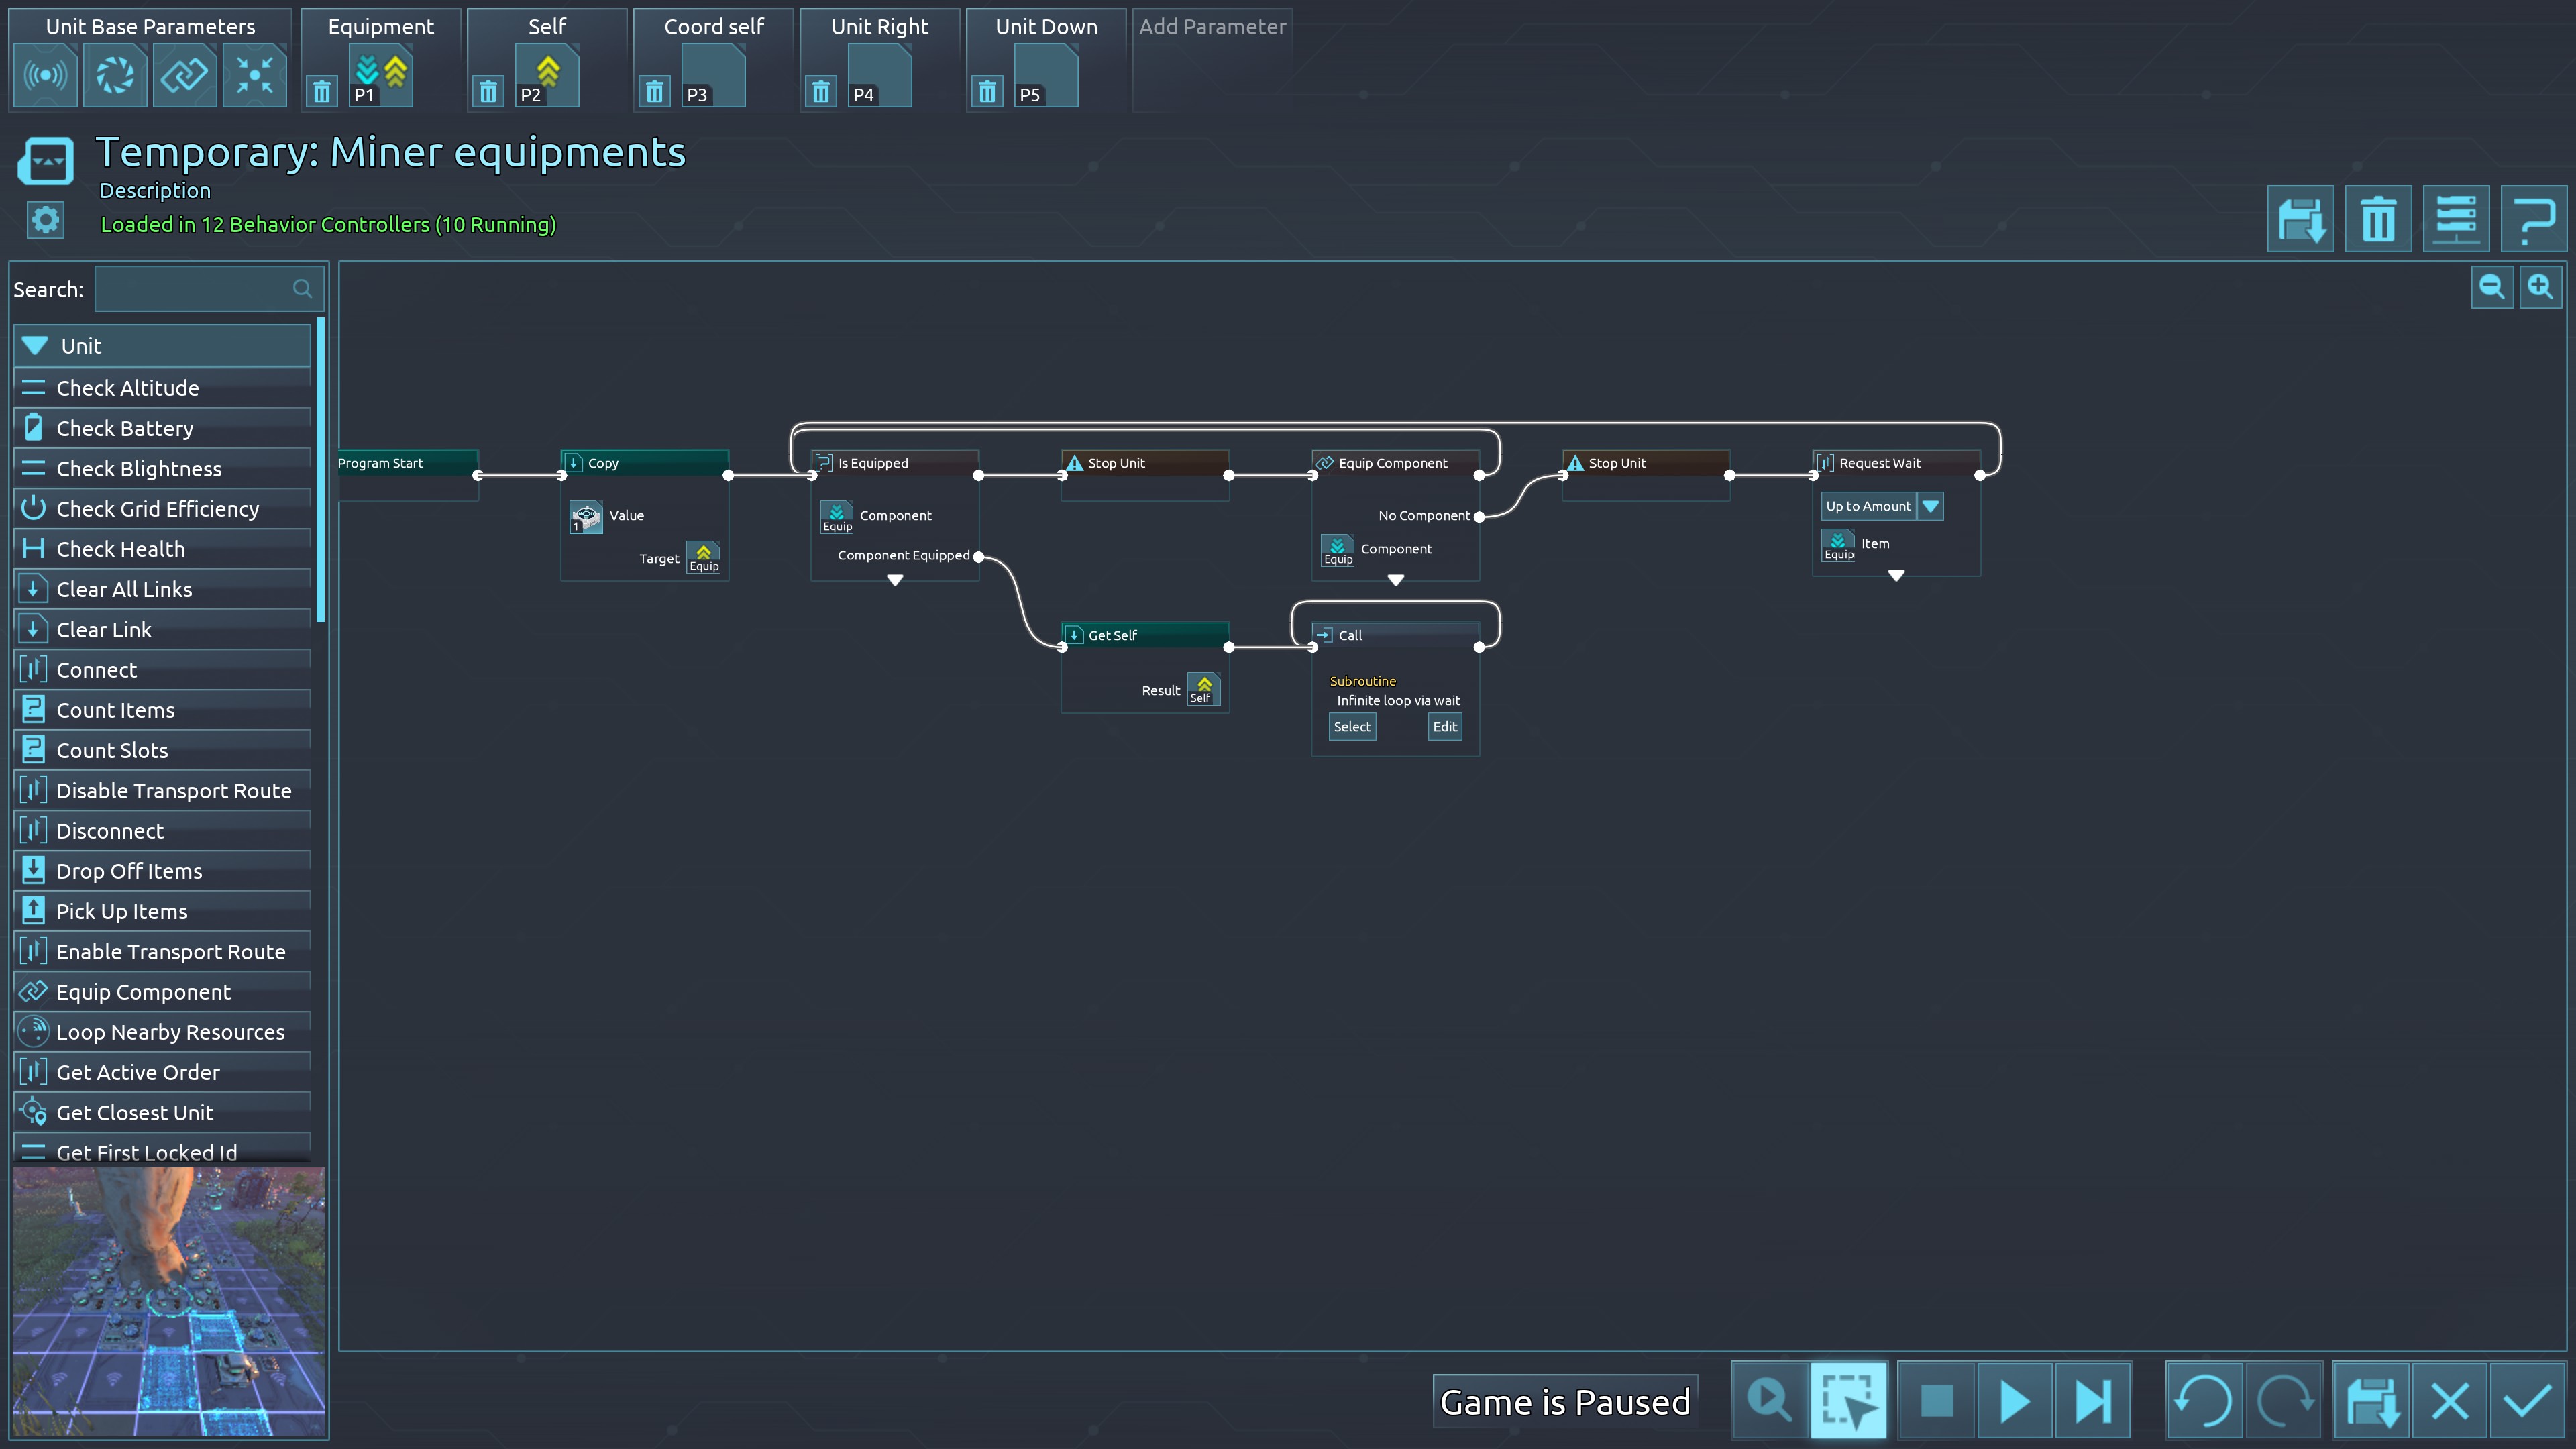Expand the Is Equipped node arrow

pos(895,580)
